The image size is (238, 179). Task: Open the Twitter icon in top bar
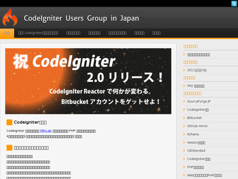point(234,4)
